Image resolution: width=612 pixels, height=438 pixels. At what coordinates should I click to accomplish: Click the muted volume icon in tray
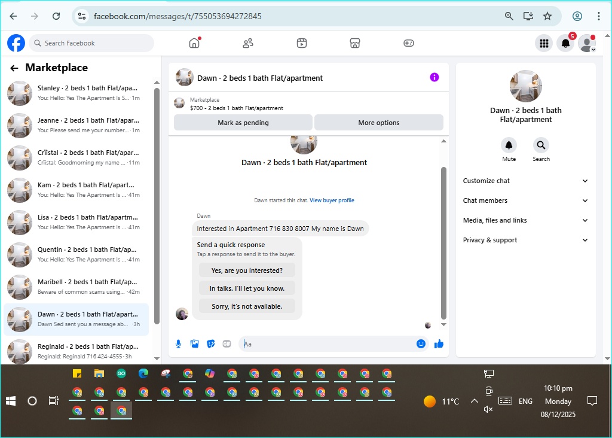point(488,409)
